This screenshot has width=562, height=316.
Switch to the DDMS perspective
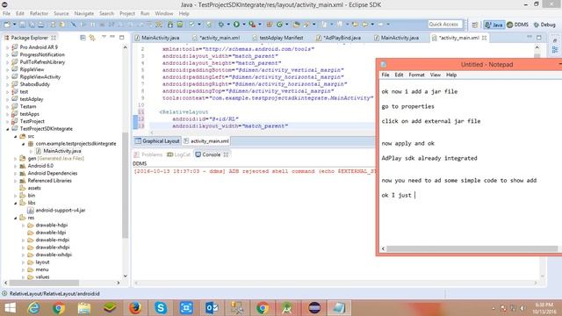tap(517, 25)
